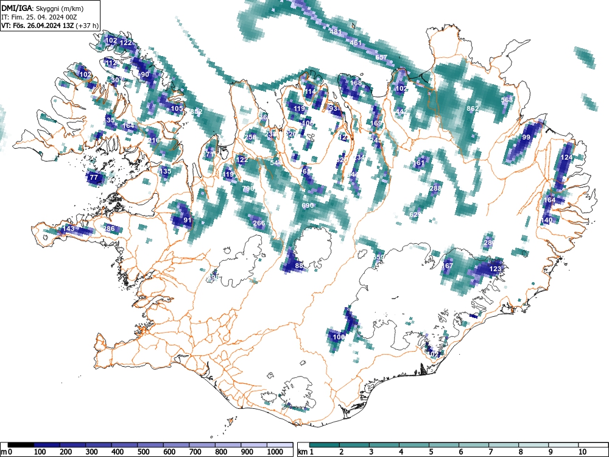Screen dimensions: 609x457
Task: Click the 140 value in the Eastfjords
Action: point(546,220)
